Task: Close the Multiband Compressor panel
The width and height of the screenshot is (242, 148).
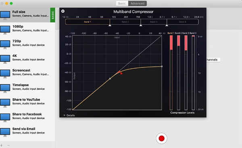Action: click(x=63, y=11)
